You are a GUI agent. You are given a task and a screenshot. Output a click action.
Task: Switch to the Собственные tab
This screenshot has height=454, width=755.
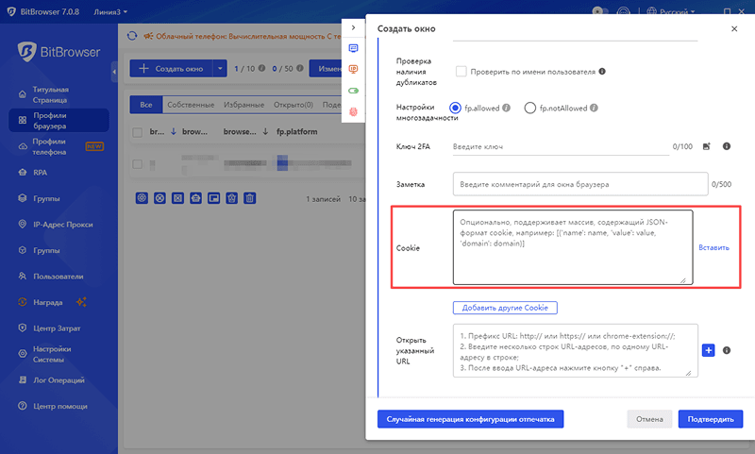pos(191,104)
